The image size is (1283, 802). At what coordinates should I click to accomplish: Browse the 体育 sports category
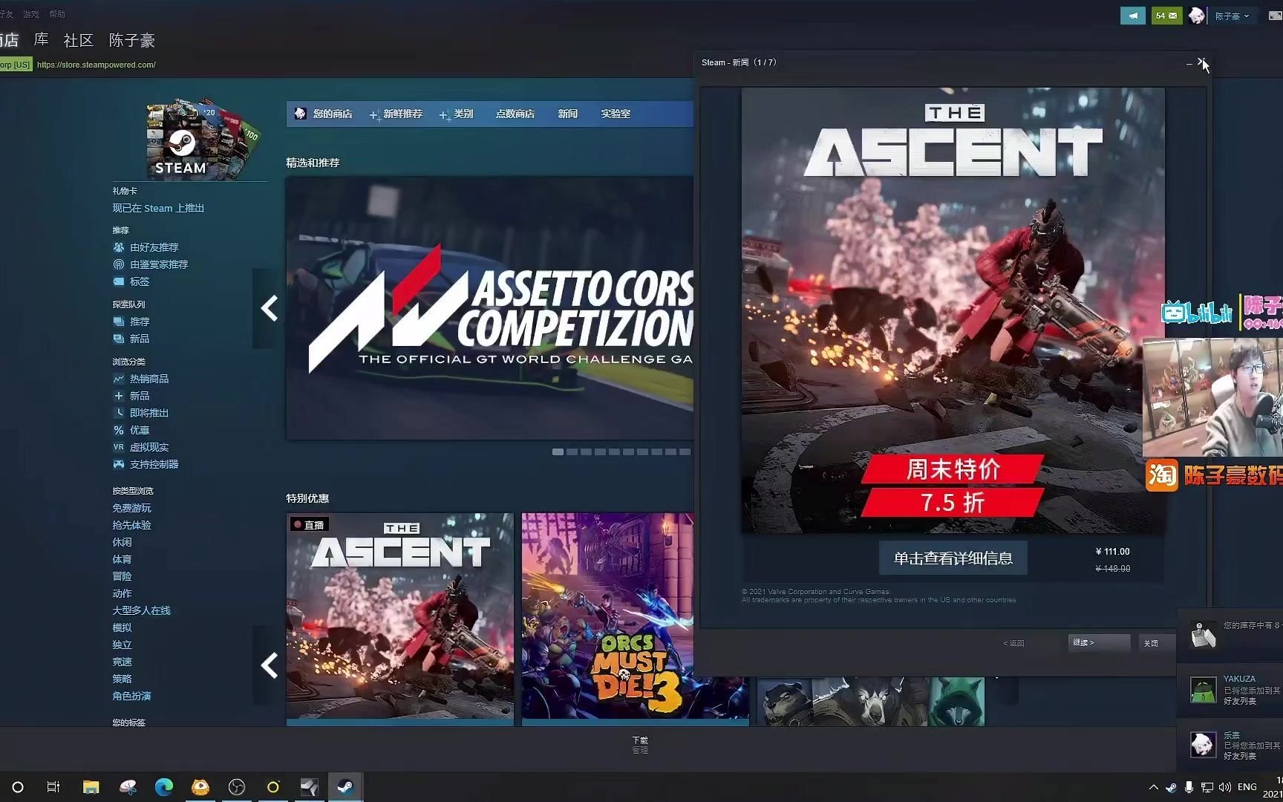(x=122, y=559)
